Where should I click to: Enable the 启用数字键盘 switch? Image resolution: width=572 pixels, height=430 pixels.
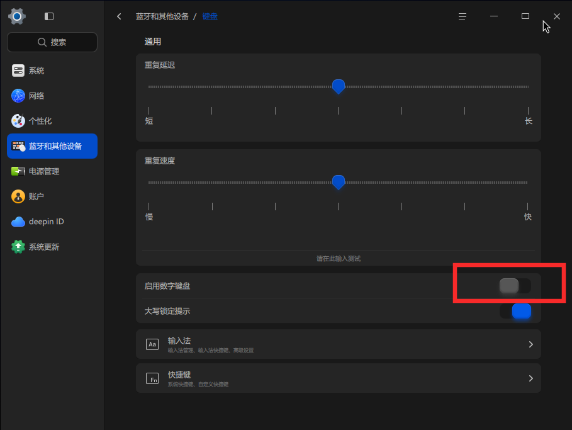click(515, 286)
